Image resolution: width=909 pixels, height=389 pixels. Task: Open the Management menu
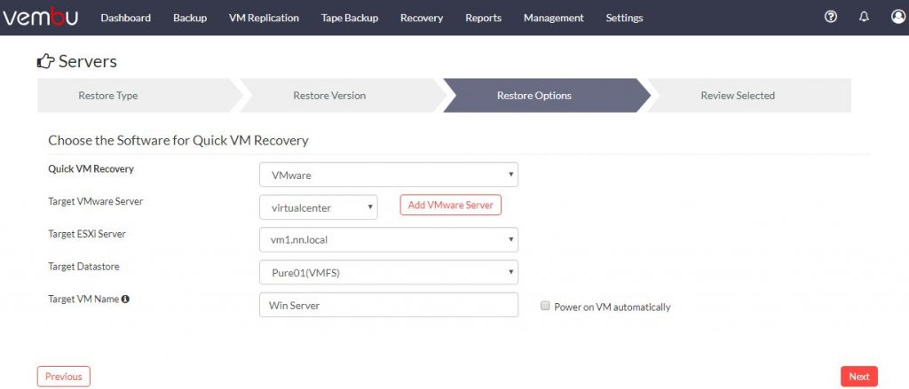(554, 18)
